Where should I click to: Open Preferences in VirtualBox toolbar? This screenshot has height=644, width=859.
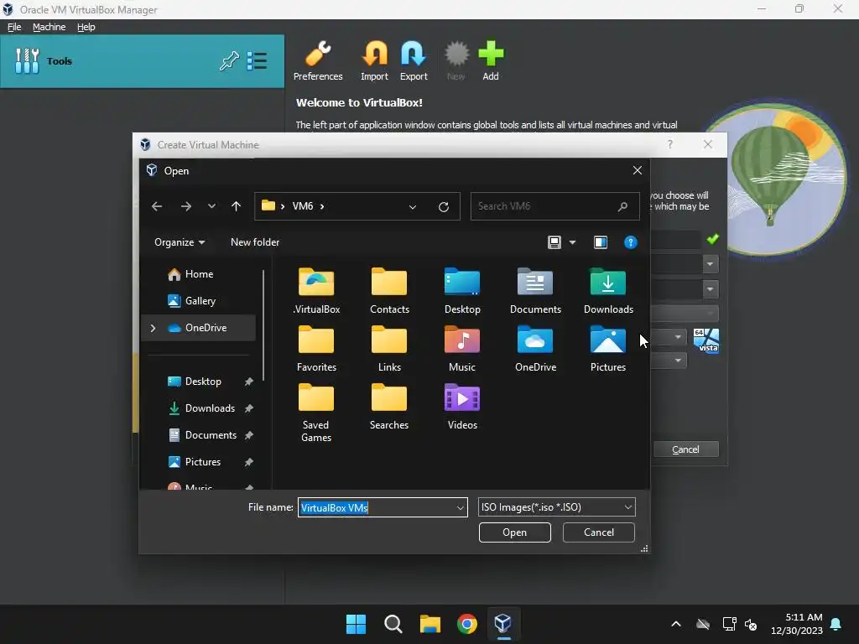tap(318, 61)
